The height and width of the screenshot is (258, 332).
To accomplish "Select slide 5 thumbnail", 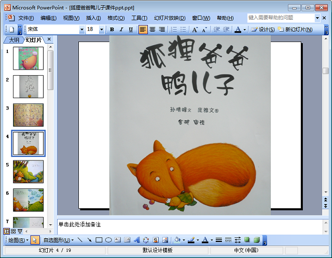I will 28,172.
